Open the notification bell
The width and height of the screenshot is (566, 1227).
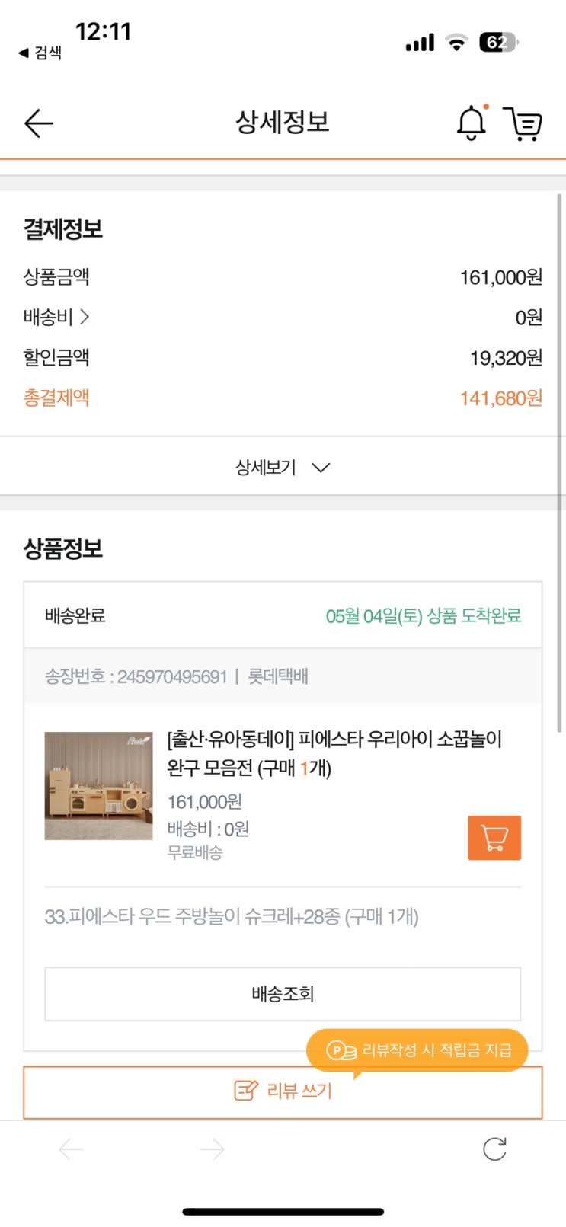[x=472, y=123]
